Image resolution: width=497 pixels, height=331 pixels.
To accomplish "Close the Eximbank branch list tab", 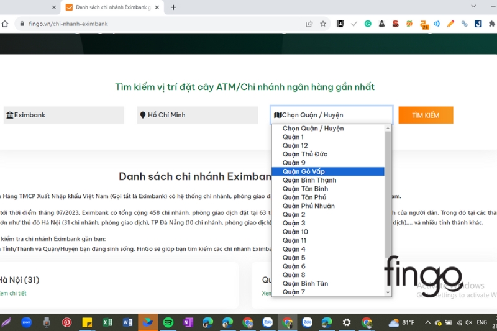I will coord(157,7).
